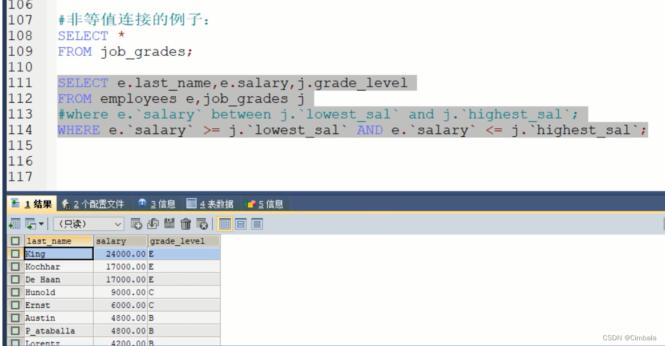Select the Hunold name cell
This screenshot has height=346, width=665.
pyautogui.click(x=59, y=292)
